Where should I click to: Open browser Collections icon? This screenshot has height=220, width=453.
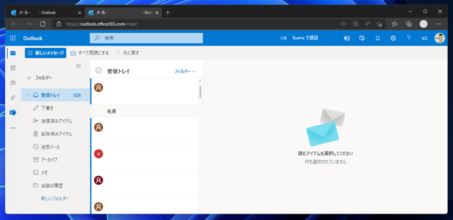pos(408,24)
